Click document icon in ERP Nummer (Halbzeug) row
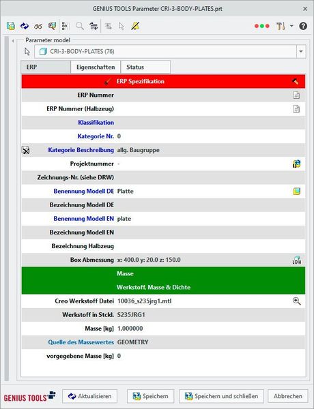The width and height of the screenshot is (314, 409). pyautogui.click(x=296, y=108)
